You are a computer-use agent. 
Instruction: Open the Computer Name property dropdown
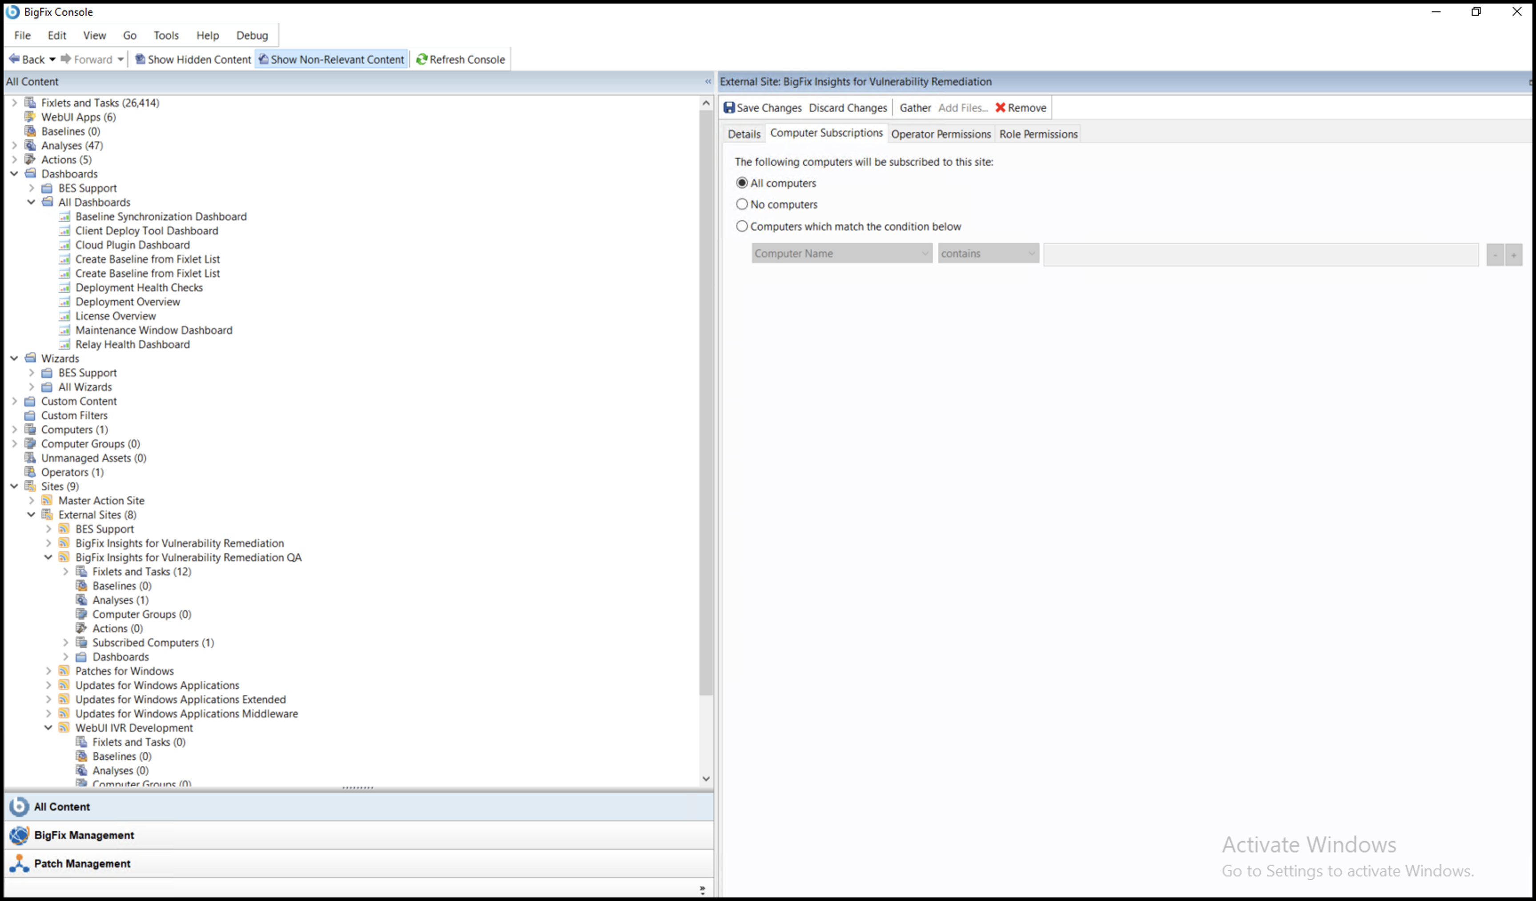click(841, 254)
